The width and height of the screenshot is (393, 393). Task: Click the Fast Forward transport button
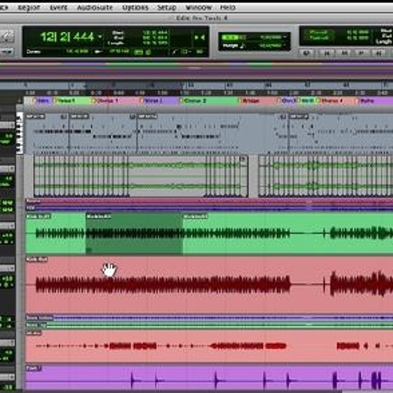click(x=362, y=53)
